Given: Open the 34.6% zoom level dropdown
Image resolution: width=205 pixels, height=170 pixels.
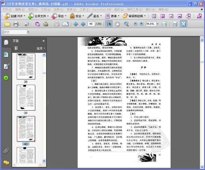Looking at the screenshot, I should (x=158, y=24).
